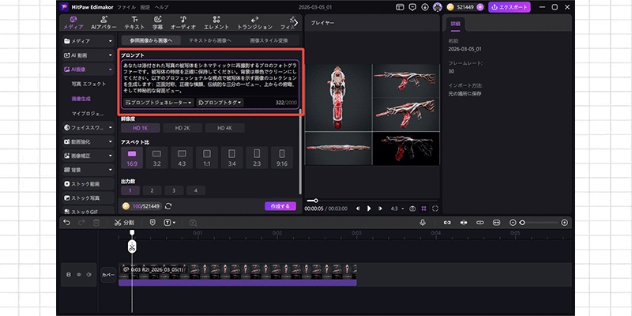Zoom out the timeline with the minus icon
This screenshot has width=632, height=316.
[513, 223]
